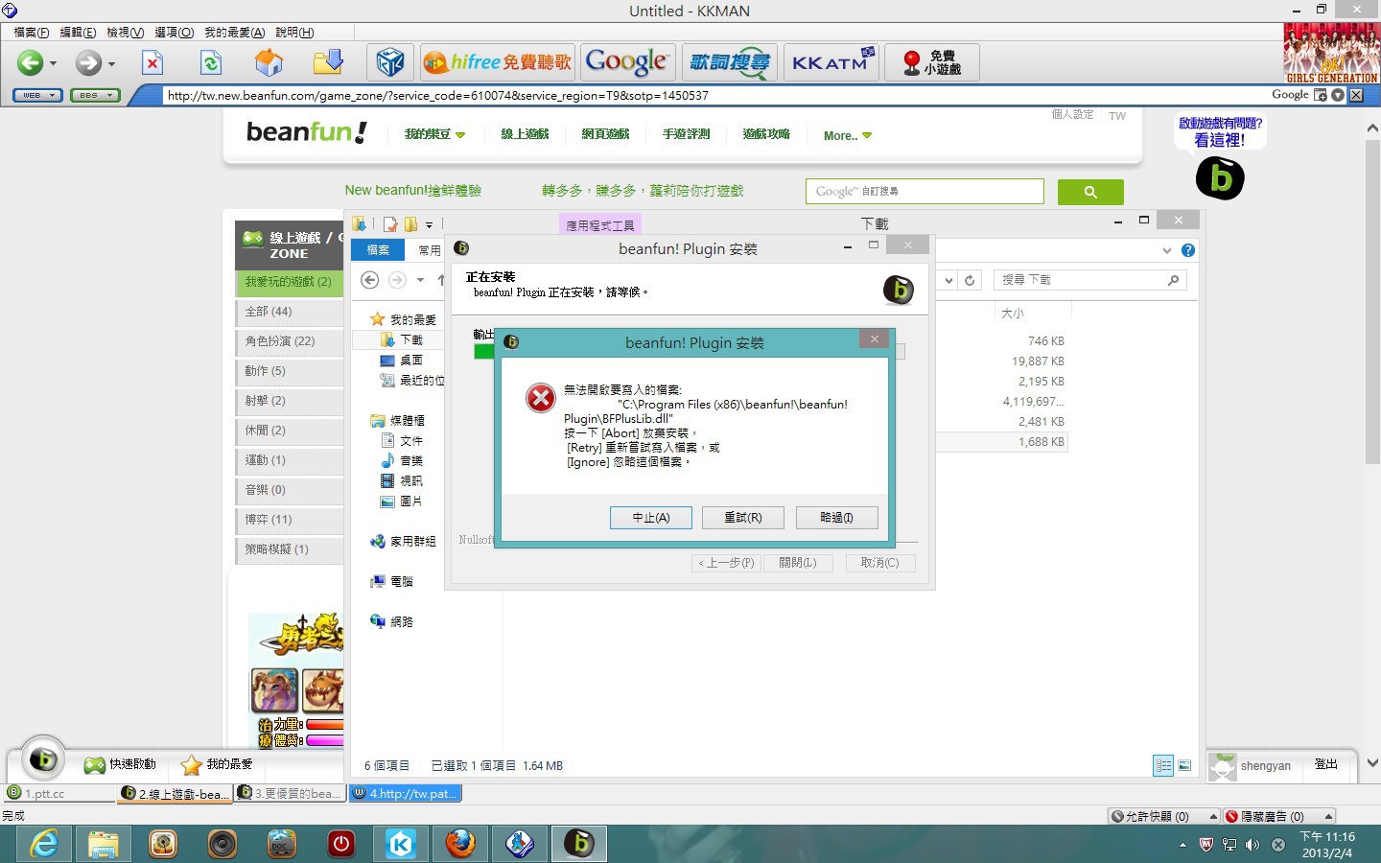Viewport: 1381px width, 863px height.
Task: Click the 中止(A) abort button
Action: 650,518
